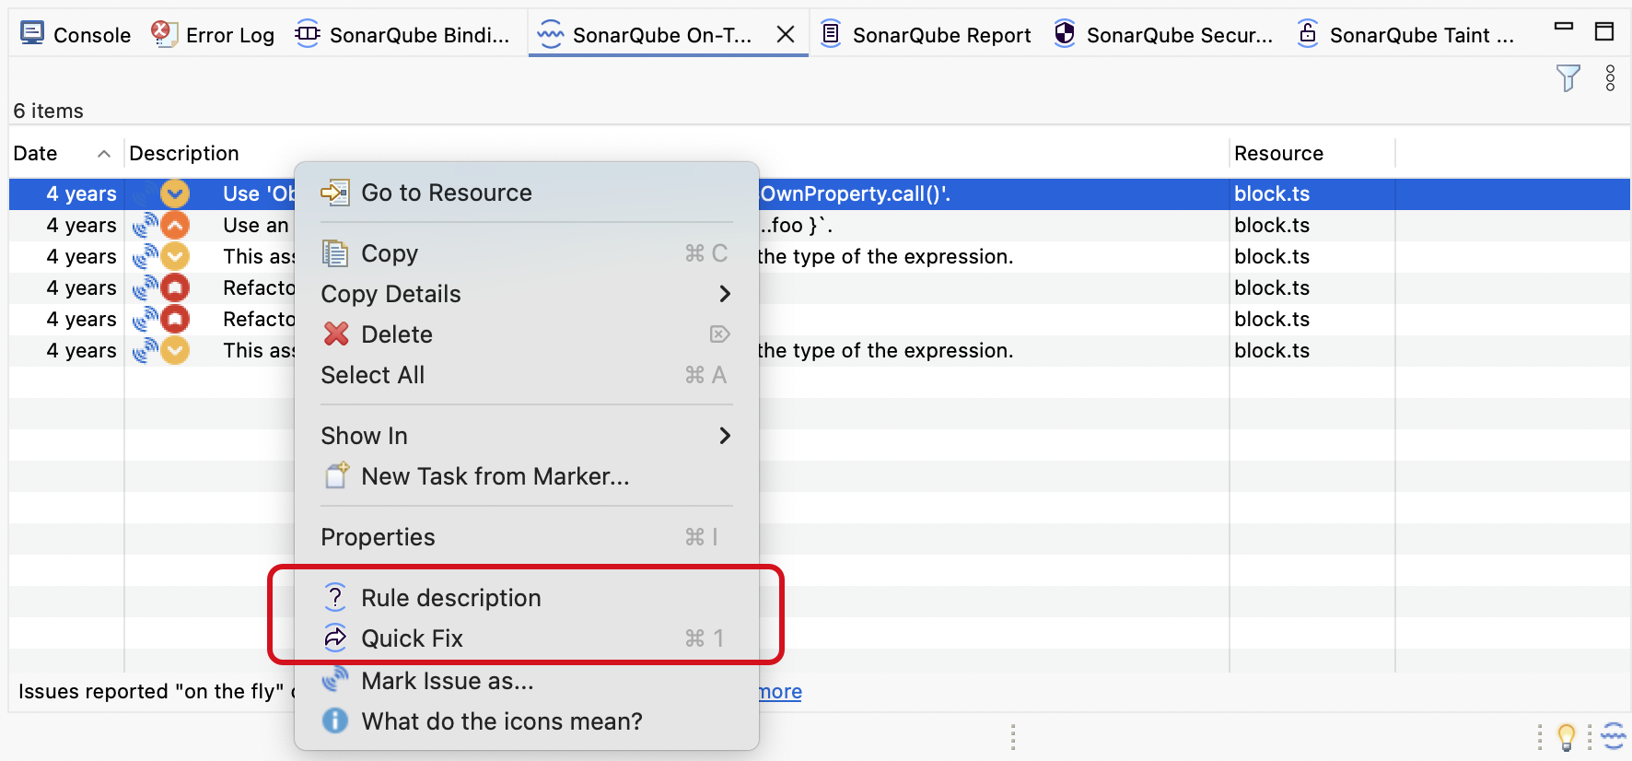Open the SonarQube Security Hotspots tab

(x=1164, y=35)
